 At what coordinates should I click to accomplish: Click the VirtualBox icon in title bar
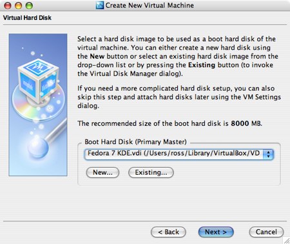pyautogui.click(x=100, y=5)
